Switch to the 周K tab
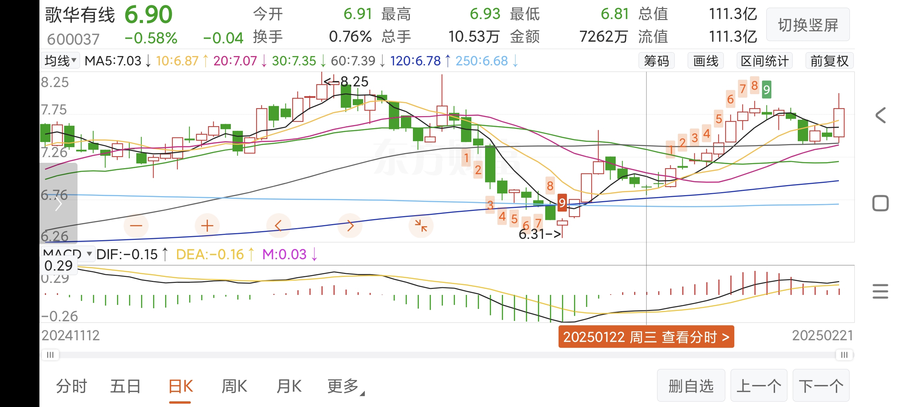The width and height of the screenshot is (906, 407). (234, 386)
